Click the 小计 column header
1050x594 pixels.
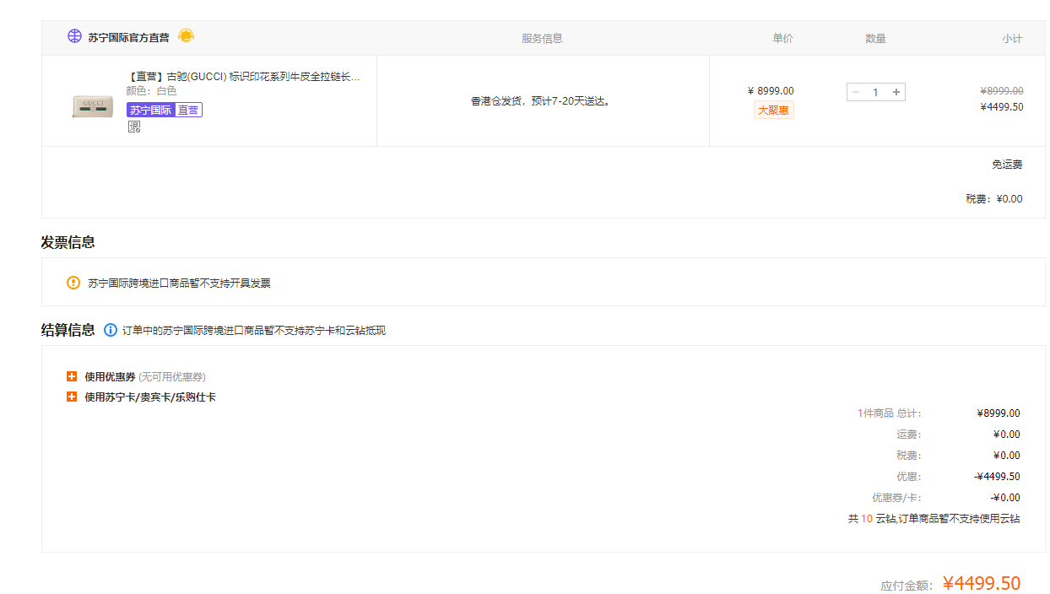[x=1012, y=39]
